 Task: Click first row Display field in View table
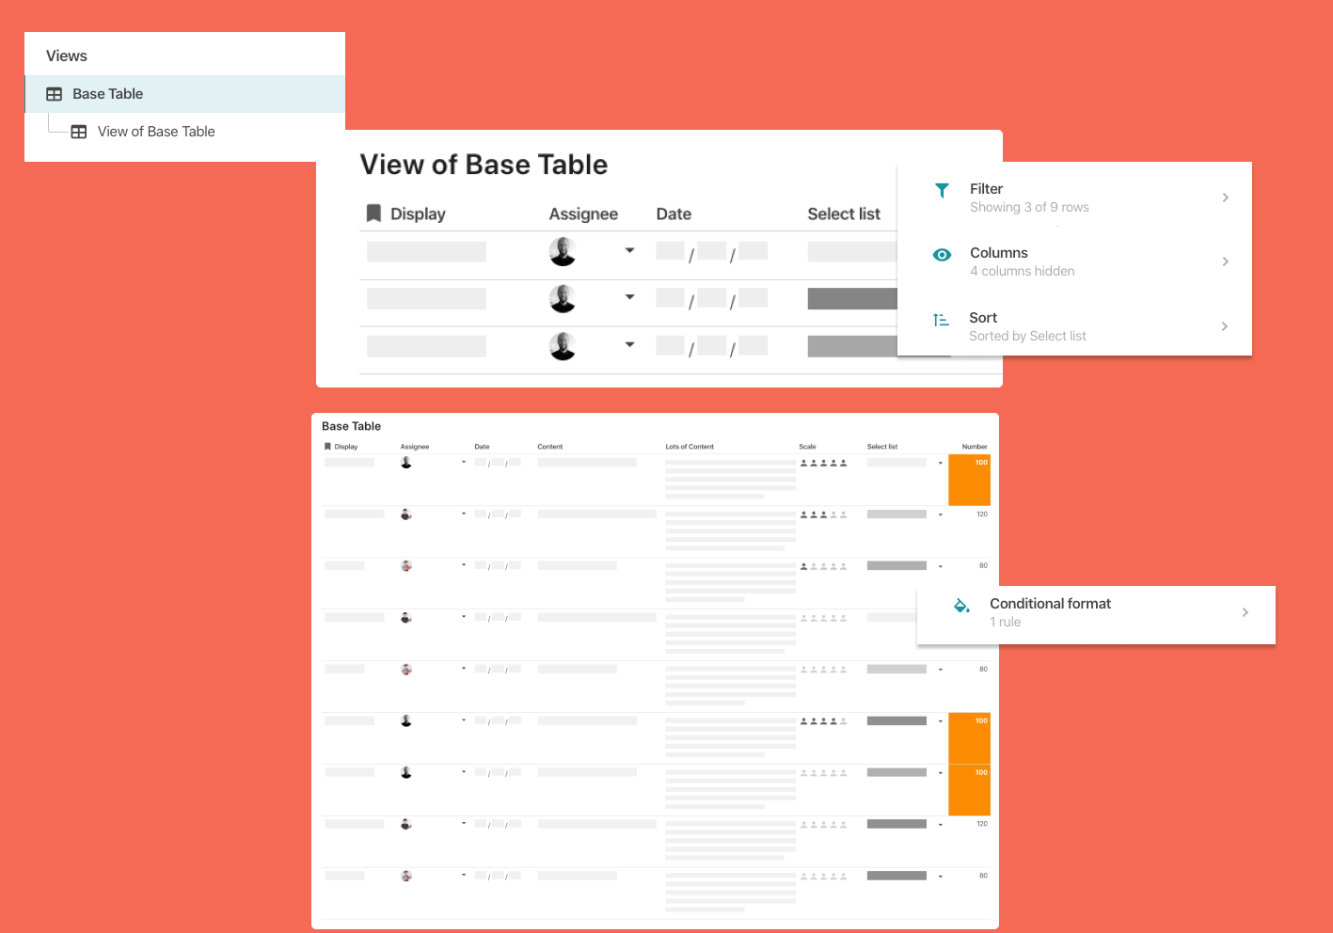coord(426,251)
